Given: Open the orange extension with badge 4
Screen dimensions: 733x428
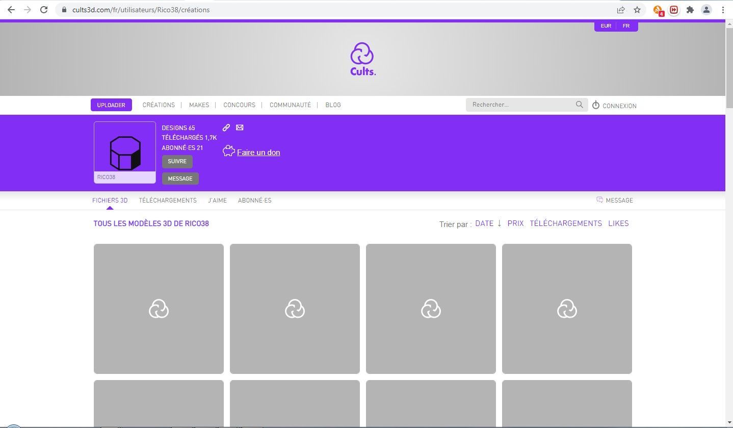Looking at the screenshot, I should pos(658,10).
